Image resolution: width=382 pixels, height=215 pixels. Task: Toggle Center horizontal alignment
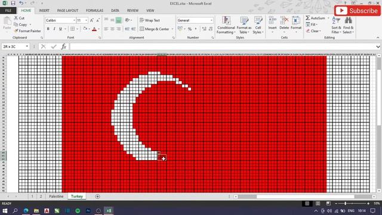[x=112, y=29]
